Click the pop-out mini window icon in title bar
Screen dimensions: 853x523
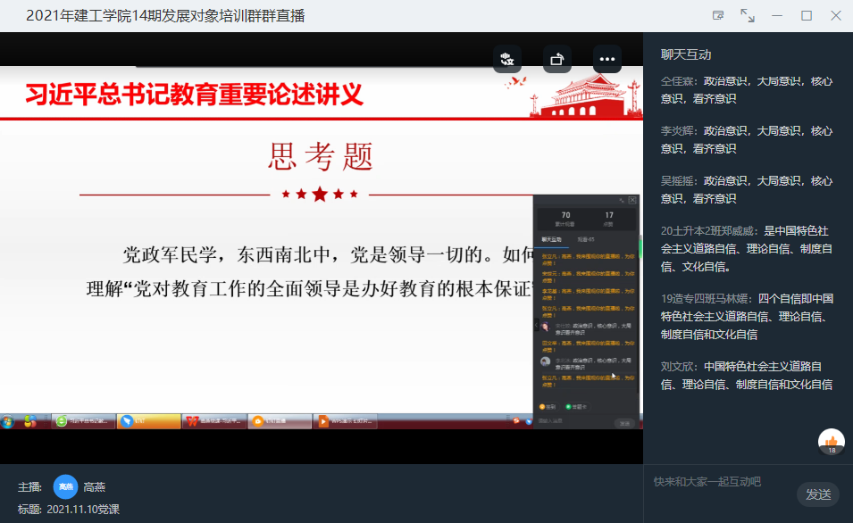tap(718, 15)
